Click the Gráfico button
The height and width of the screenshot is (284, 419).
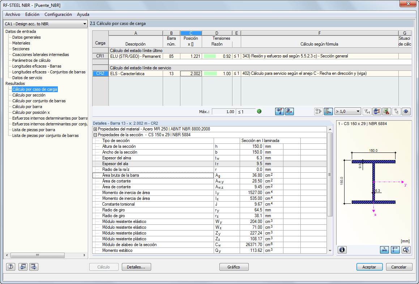234,267
